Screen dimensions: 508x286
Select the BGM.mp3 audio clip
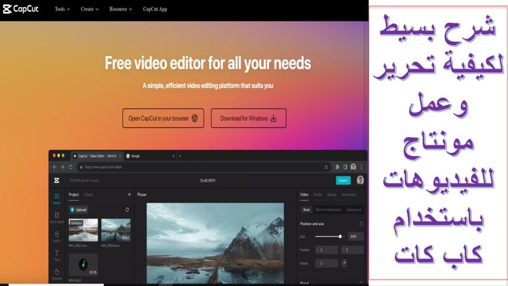tap(83, 265)
